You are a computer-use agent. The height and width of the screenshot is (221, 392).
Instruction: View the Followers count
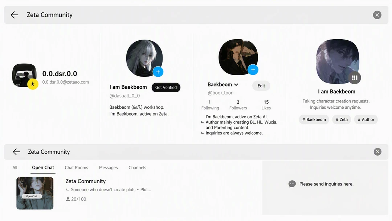pyautogui.click(x=238, y=105)
